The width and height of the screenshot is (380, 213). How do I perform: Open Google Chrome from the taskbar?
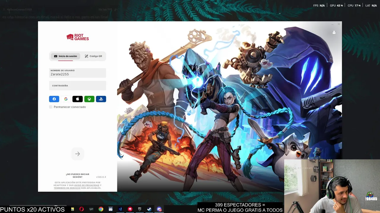pyautogui.click(x=101, y=209)
